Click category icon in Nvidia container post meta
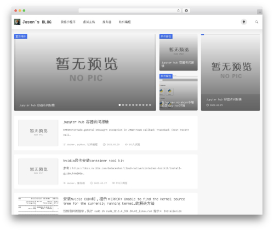Screen dimensions: 274x231 click(64, 183)
